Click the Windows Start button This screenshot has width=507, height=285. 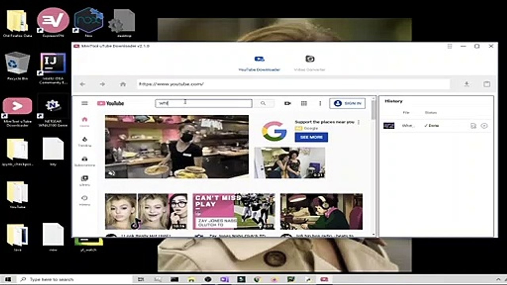(x=8, y=279)
